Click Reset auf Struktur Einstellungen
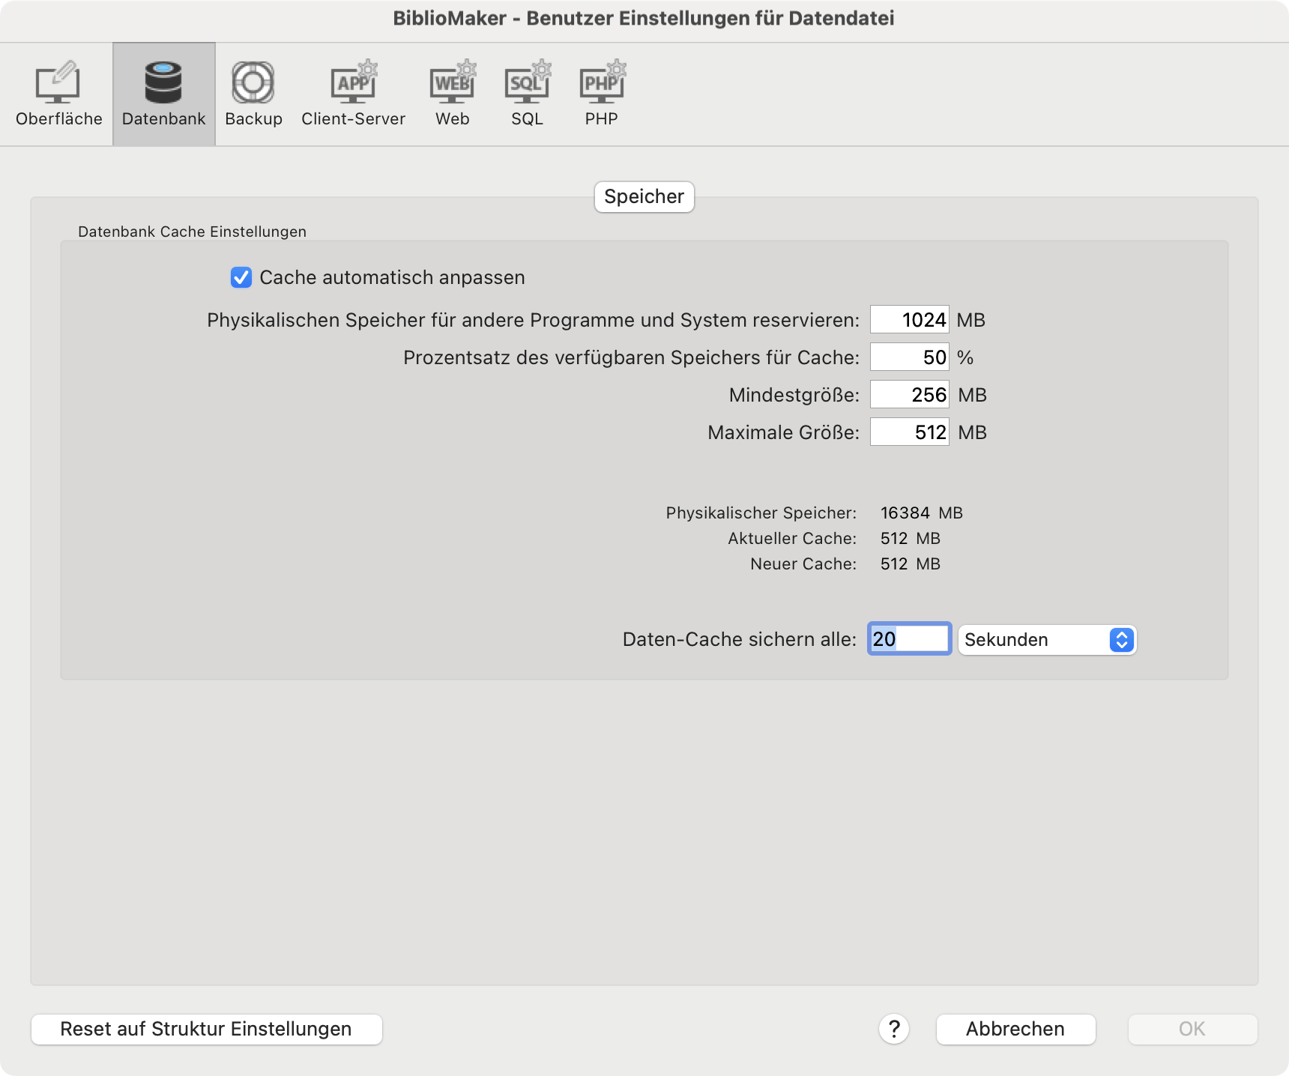 [x=207, y=1029]
